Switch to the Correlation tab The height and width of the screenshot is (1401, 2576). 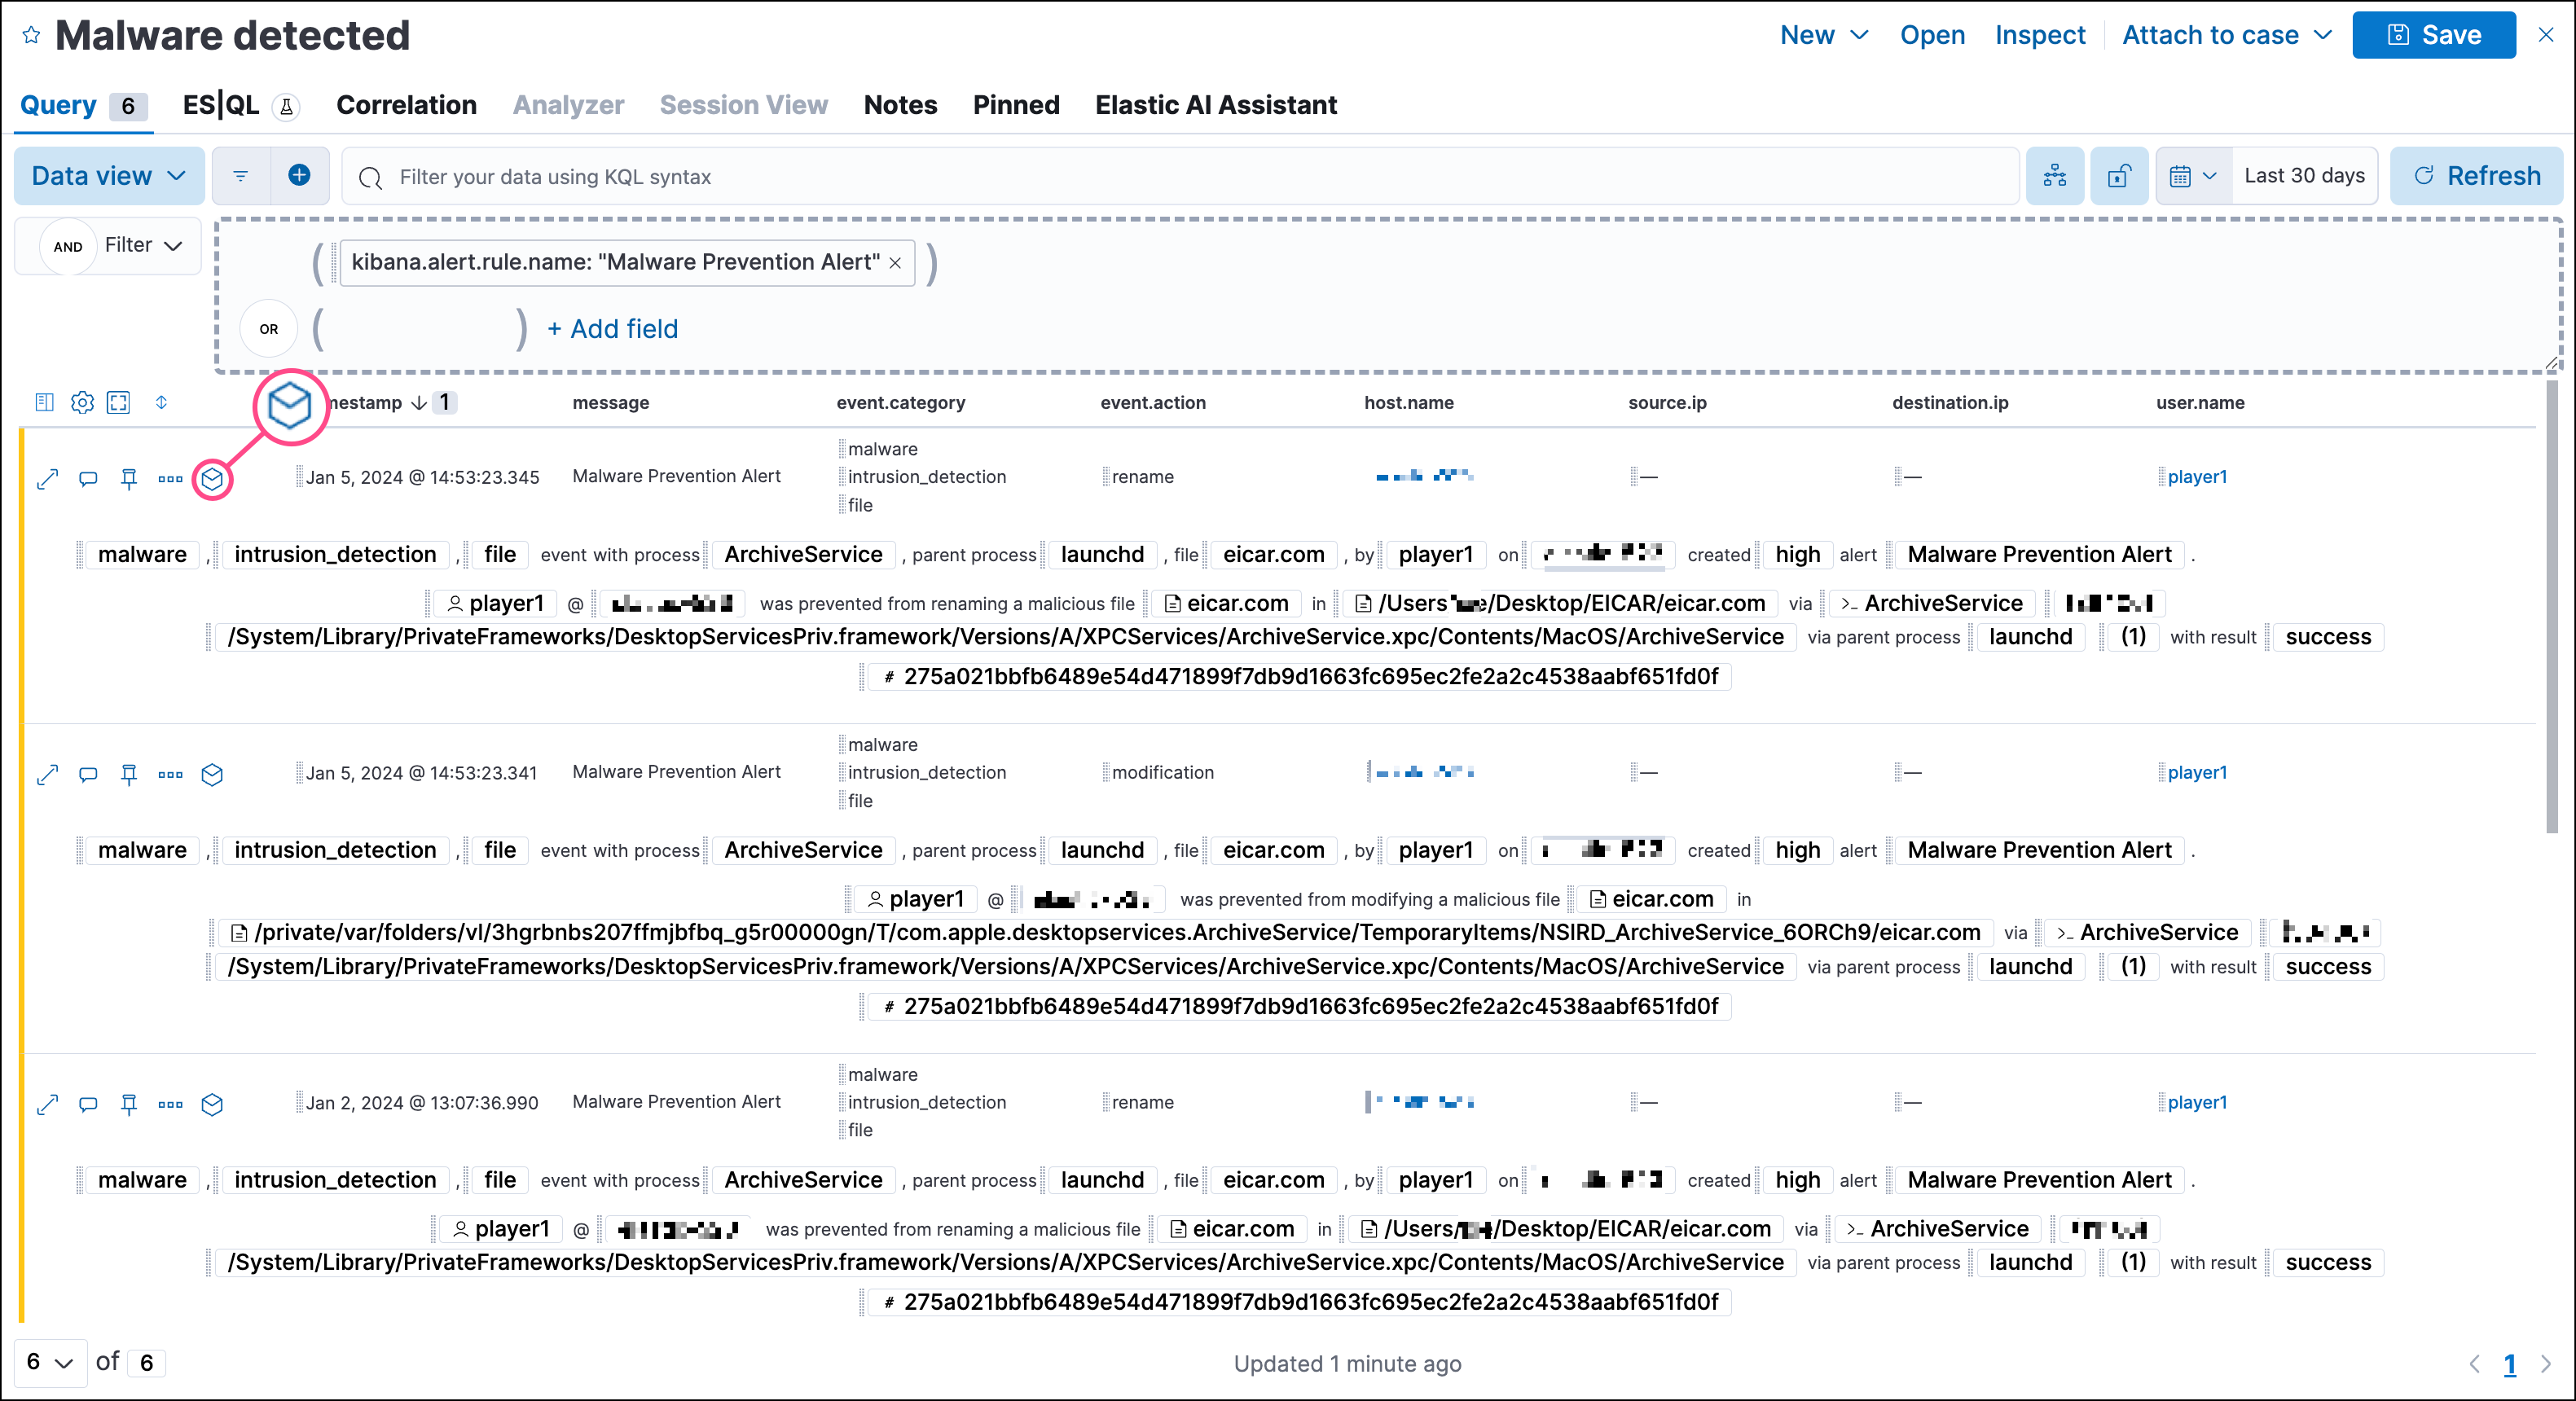(x=406, y=105)
